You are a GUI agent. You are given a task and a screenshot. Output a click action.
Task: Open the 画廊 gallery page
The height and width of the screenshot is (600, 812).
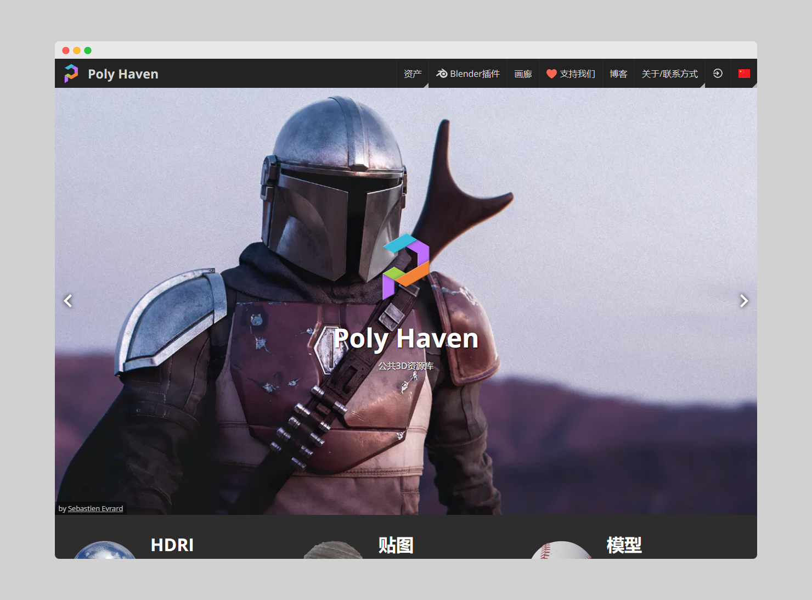click(x=523, y=74)
